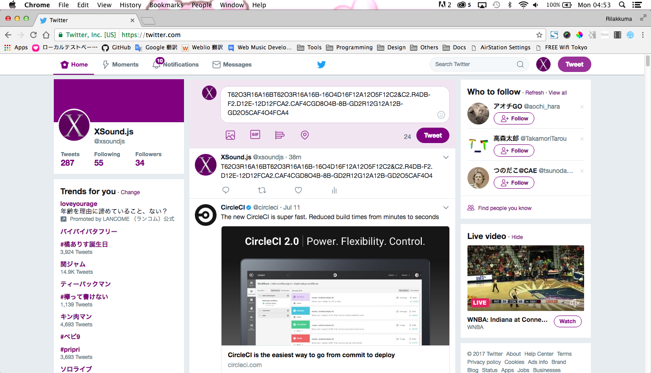
Task: Open the CircleCI 2.0 preview image
Action: click(x=335, y=286)
